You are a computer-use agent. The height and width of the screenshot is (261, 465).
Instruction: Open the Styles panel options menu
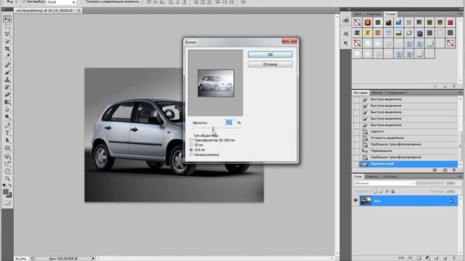pos(460,14)
